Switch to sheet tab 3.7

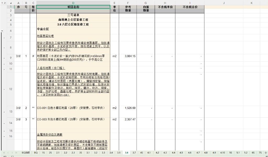click(x=134, y=153)
